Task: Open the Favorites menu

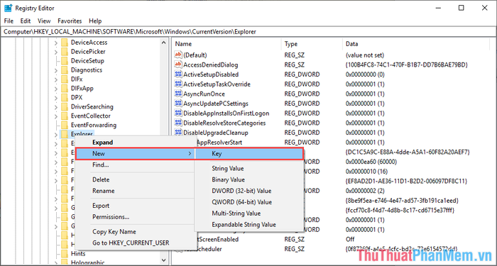Action: click(70, 21)
